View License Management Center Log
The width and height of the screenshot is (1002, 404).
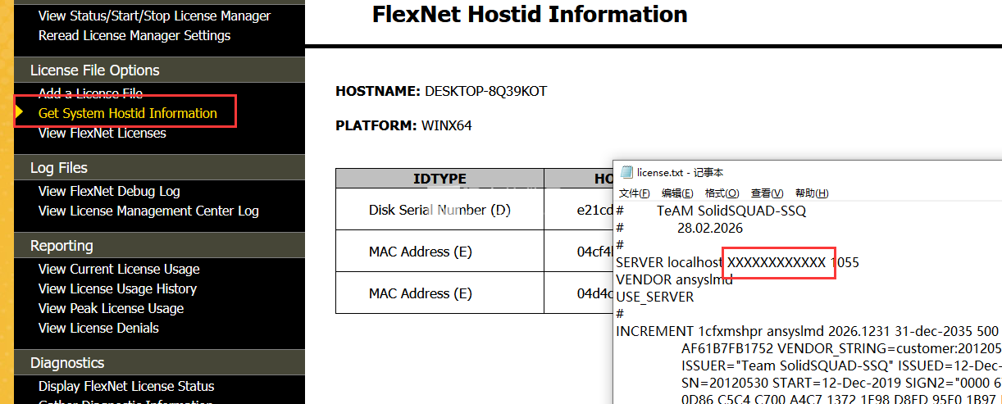tap(148, 211)
